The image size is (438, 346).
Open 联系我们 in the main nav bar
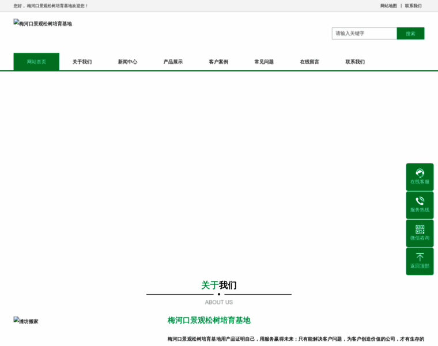pos(355,62)
